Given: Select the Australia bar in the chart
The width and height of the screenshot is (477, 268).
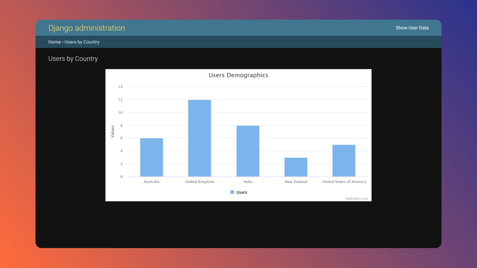Looking at the screenshot, I should click(x=152, y=157).
